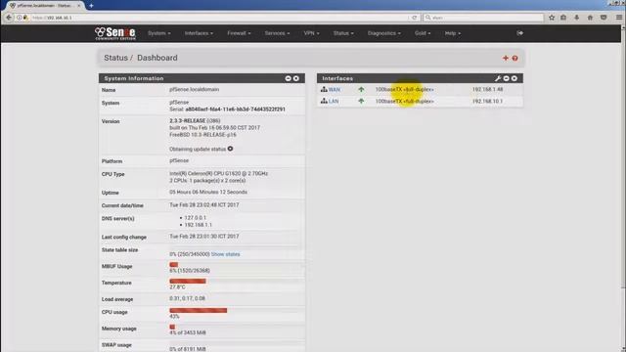626x352 pixels.
Task: Click the browser search field
Action: 483,18
